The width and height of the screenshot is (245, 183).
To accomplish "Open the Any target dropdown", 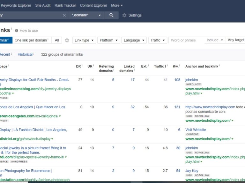I will point(236,40).
